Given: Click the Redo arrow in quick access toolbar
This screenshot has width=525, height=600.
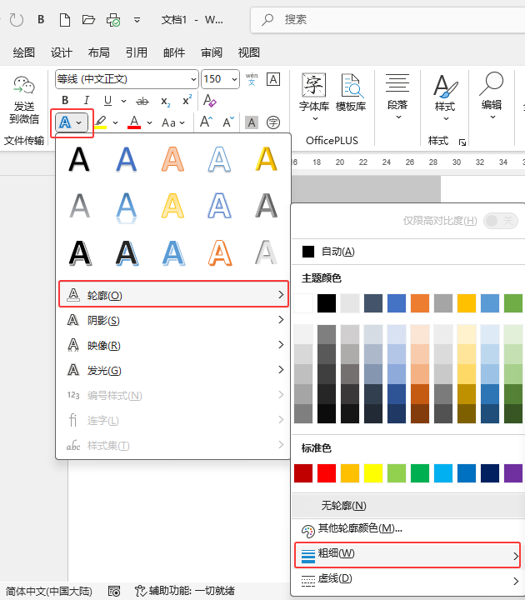Looking at the screenshot, I should click(17, 19).
